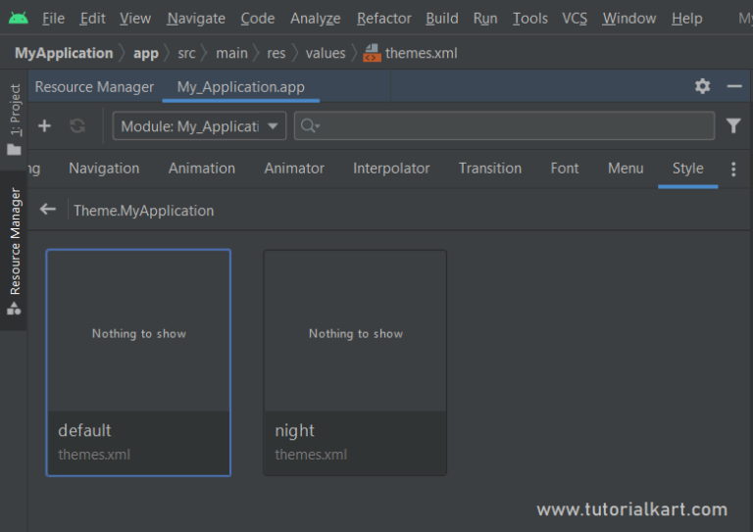Click the Android logo icon in menu bar
The image size is (753, 532).
[x=19, y=19]
